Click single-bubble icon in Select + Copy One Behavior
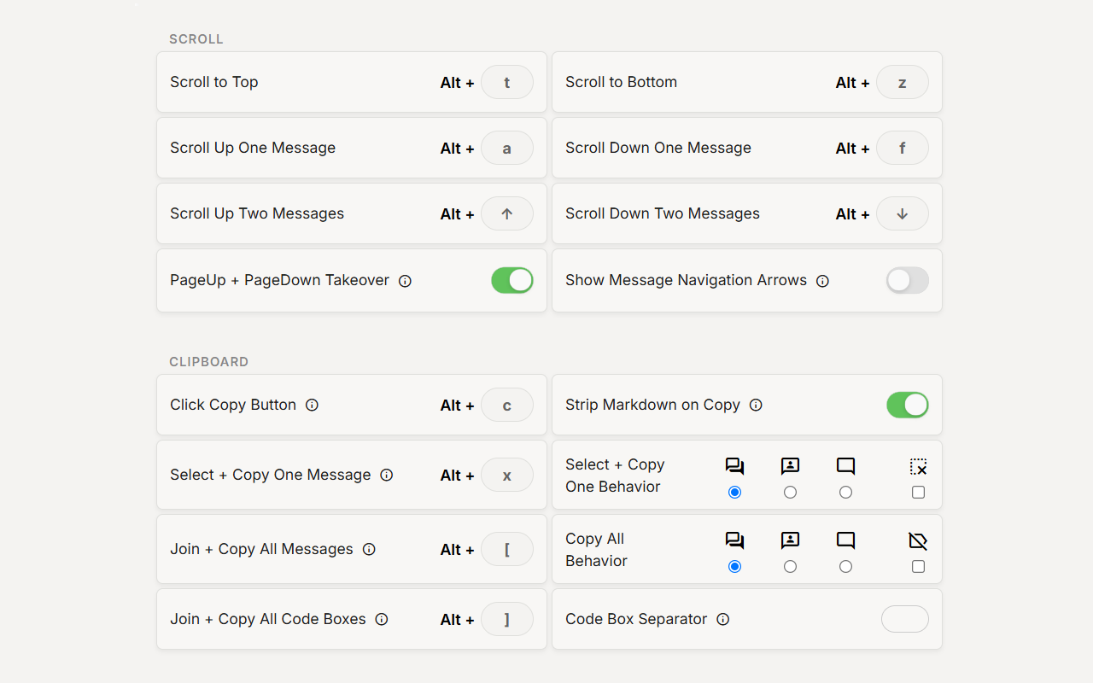Image resolution: width=1093 pixels, height=683 pixels. click(845, 467)
